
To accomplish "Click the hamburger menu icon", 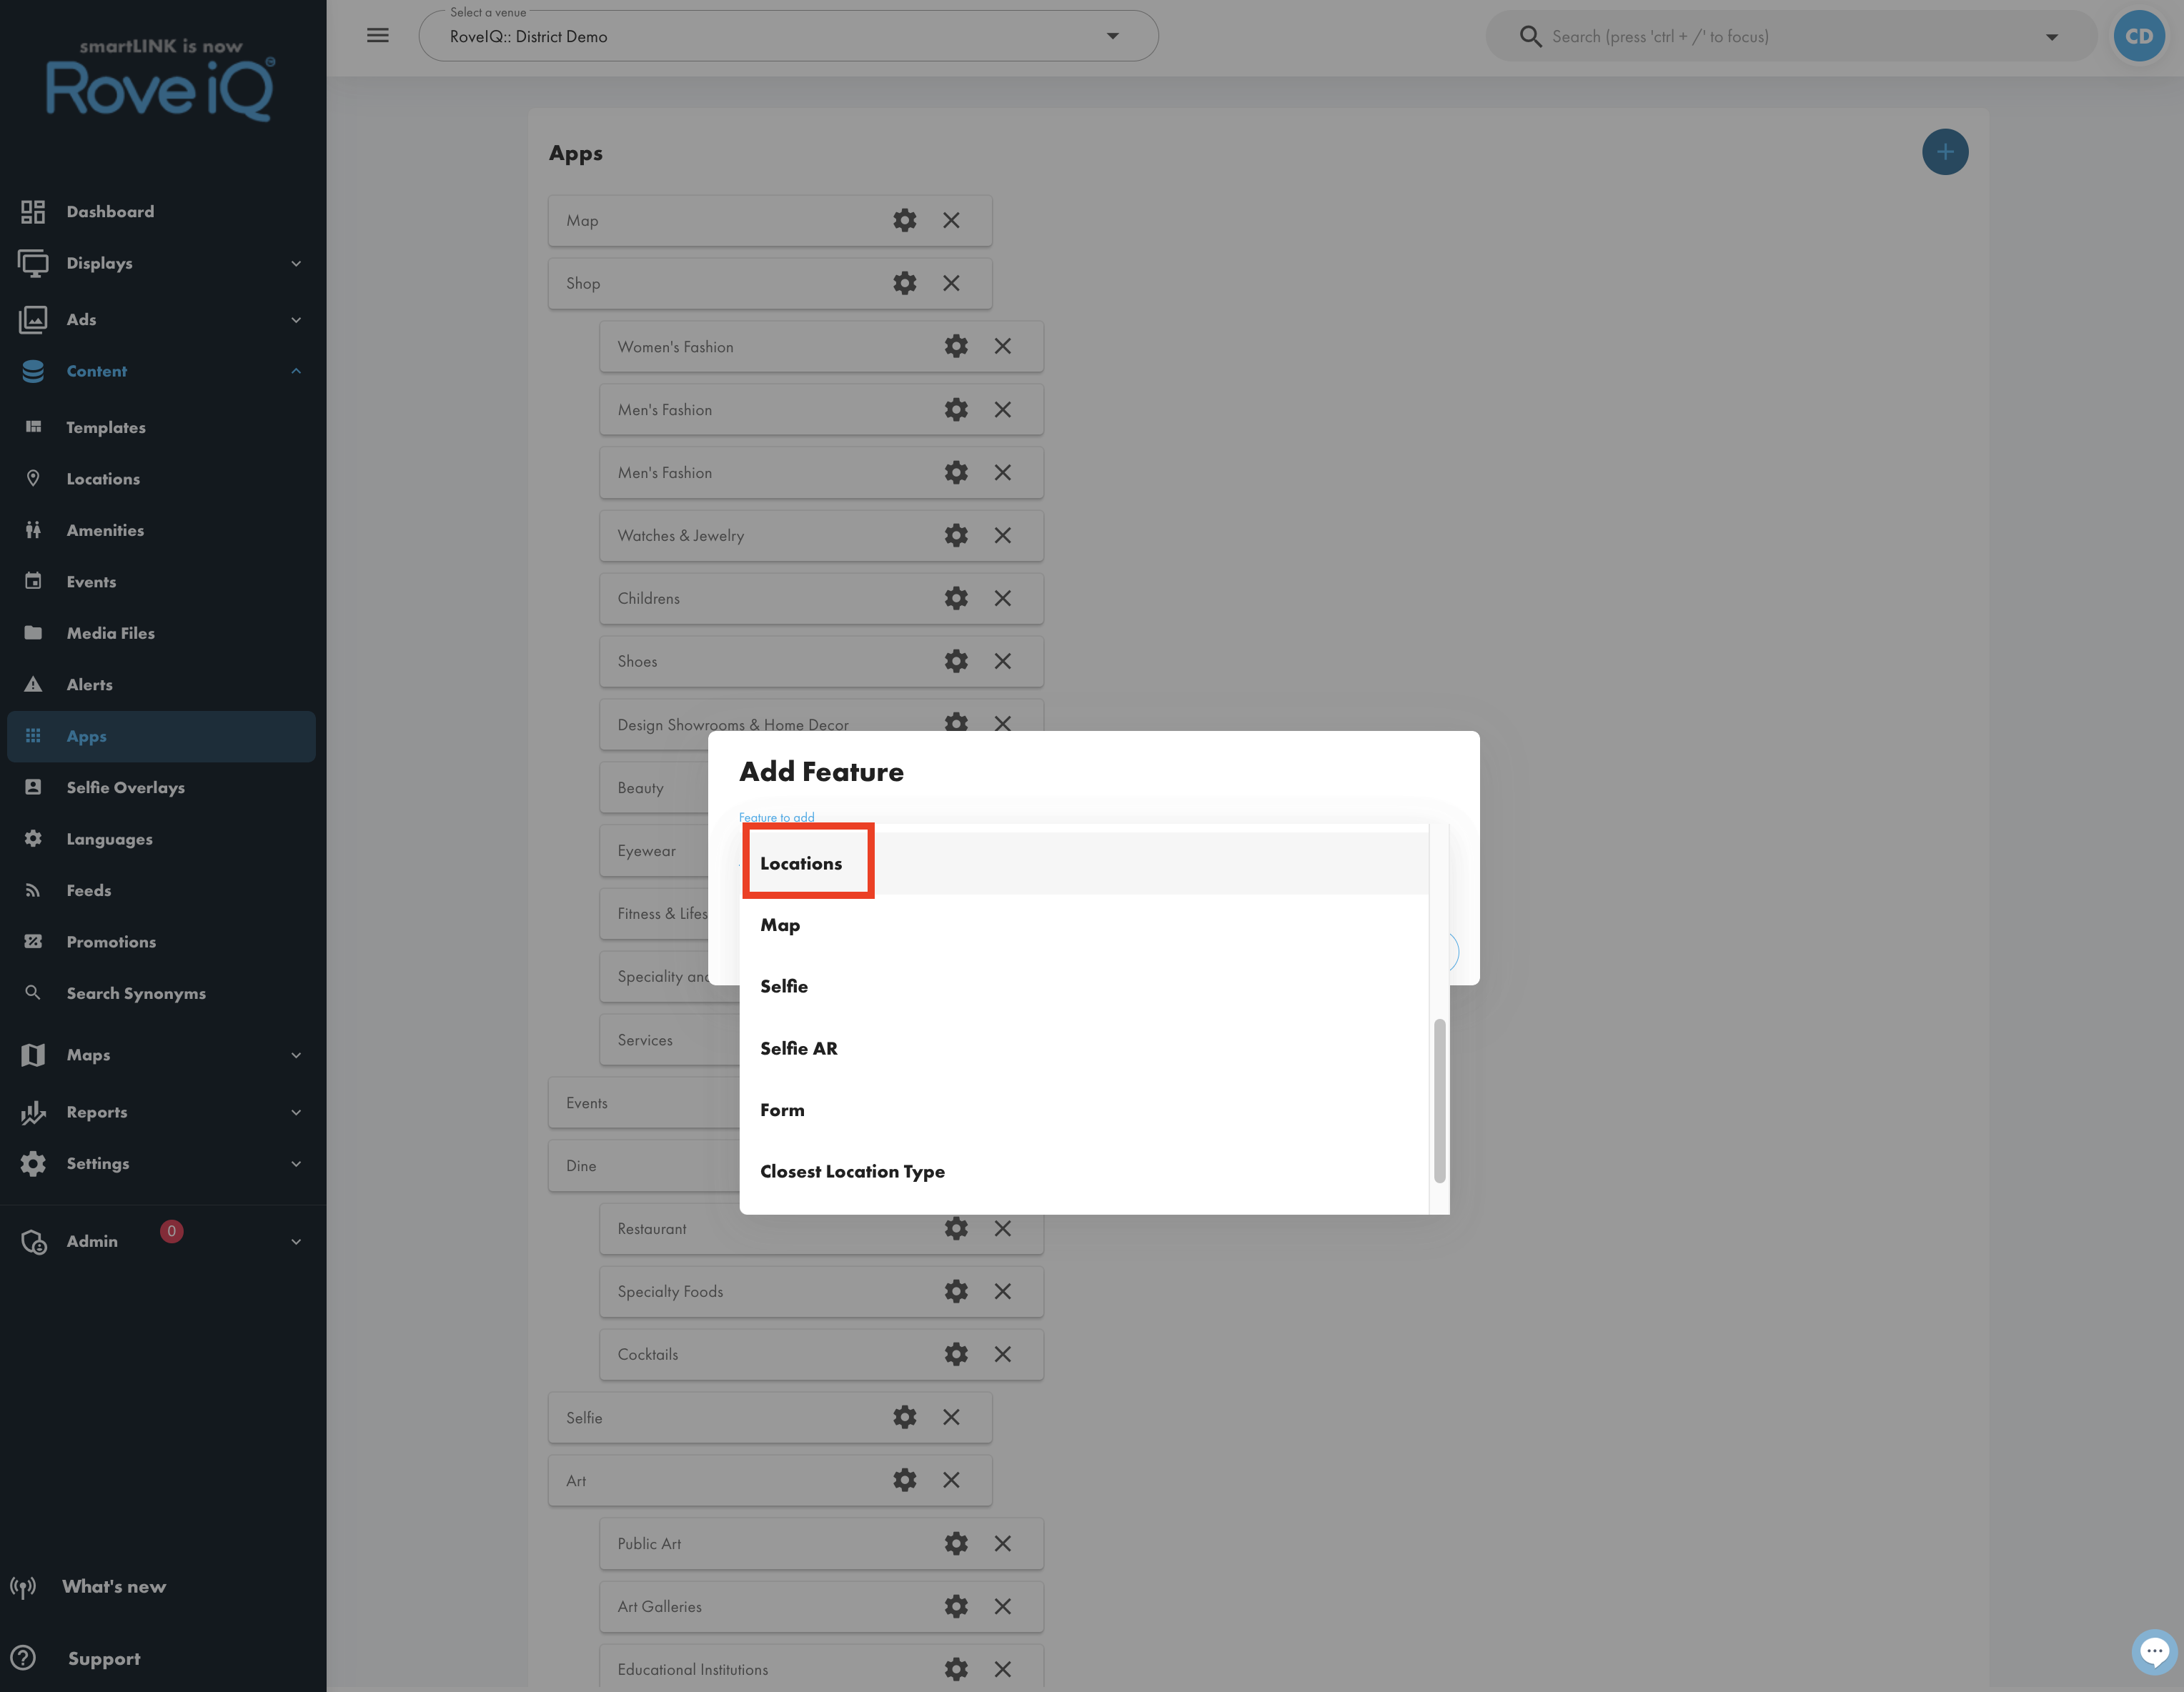I will pos(378,36).
